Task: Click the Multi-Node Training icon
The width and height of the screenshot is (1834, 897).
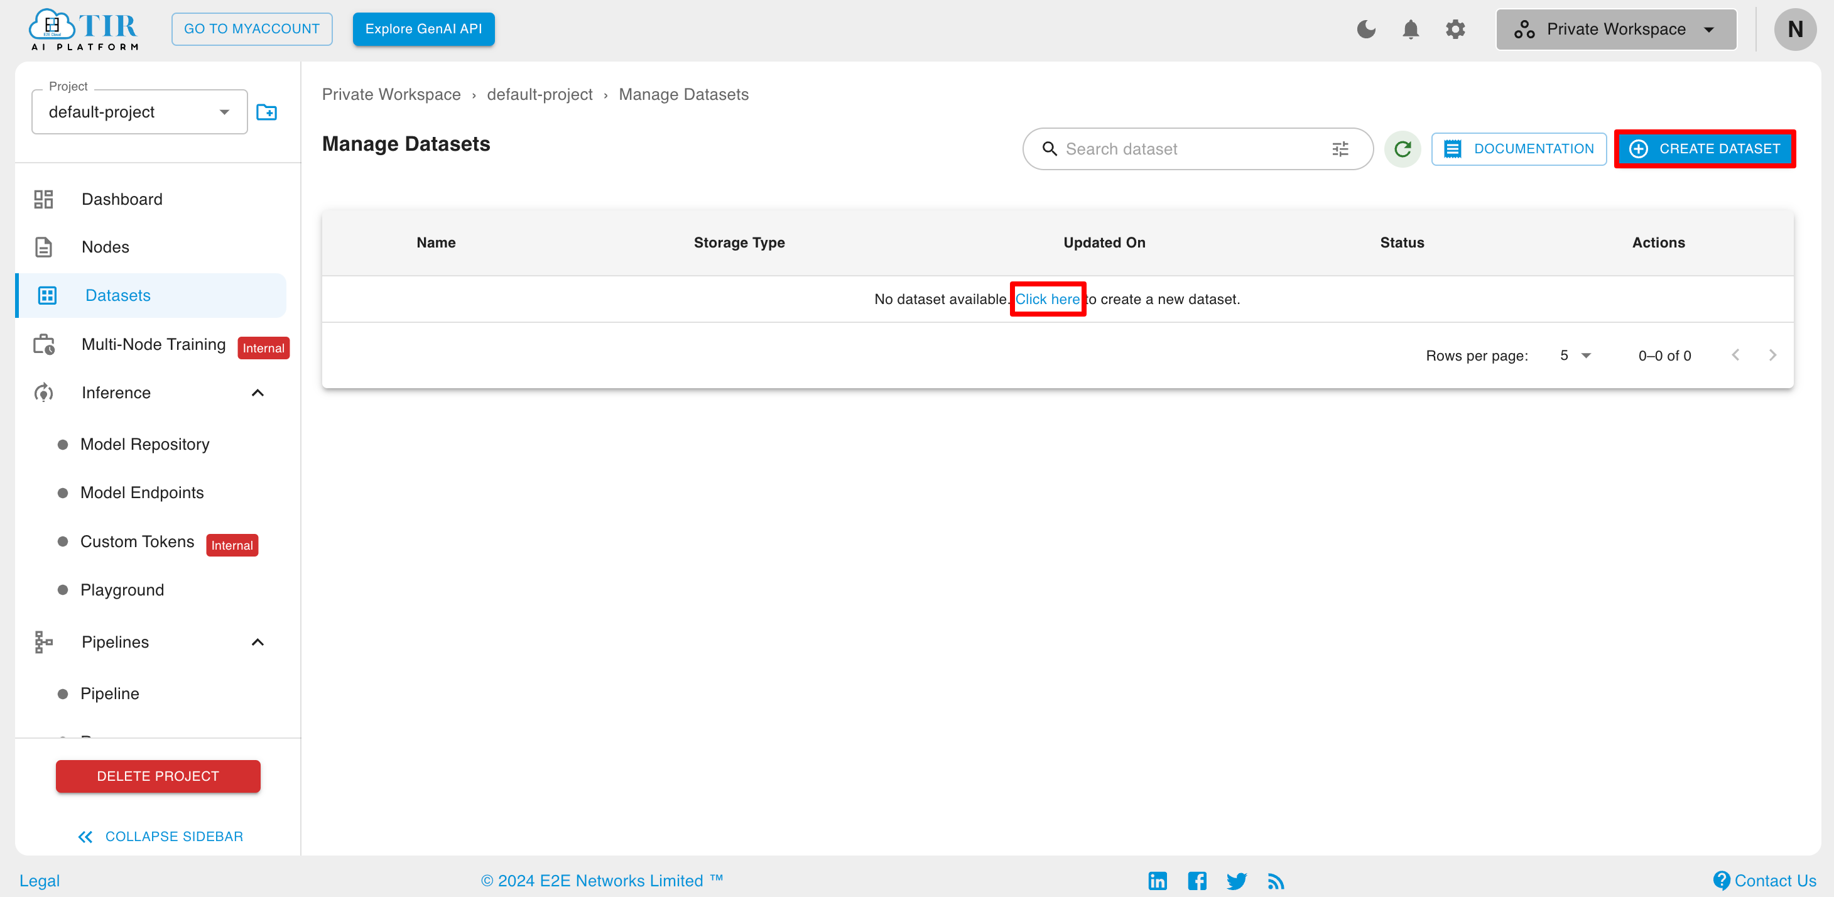Action: (44, 345)
